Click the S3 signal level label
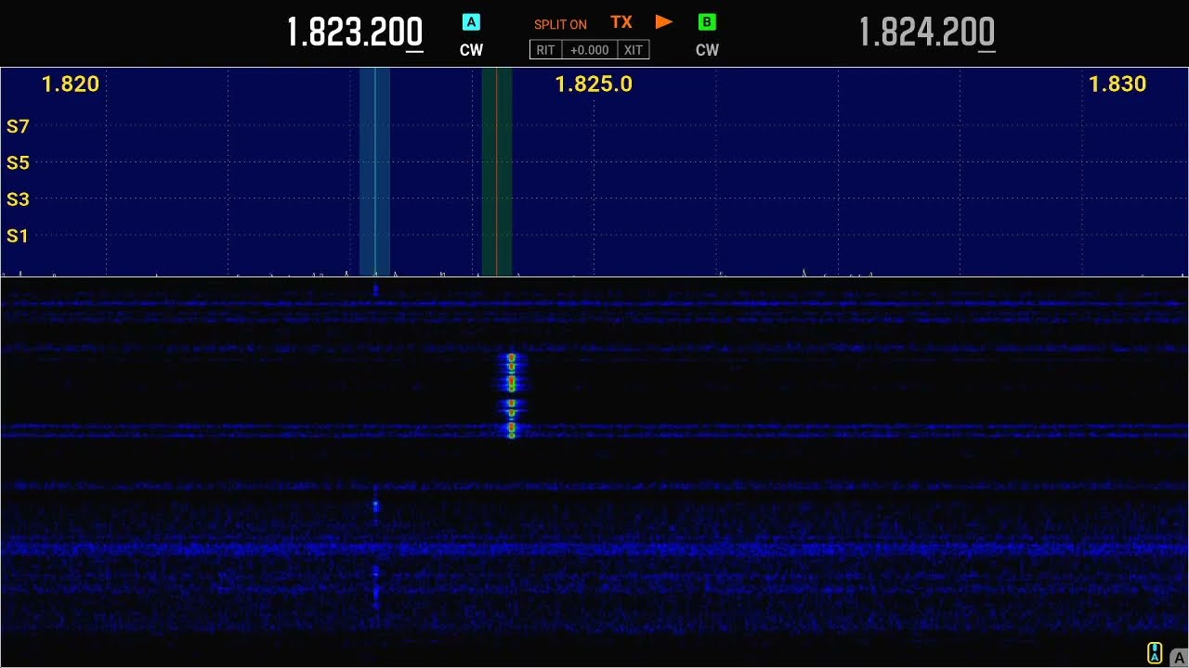Image resolution: width=1189 pixels, height=668 pixels. click(x=18, y=199)
